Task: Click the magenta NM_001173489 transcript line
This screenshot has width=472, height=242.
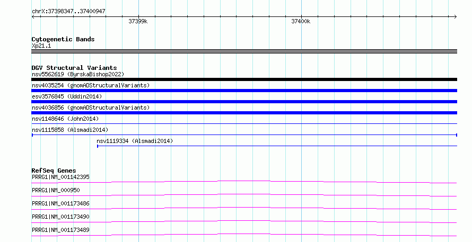Action: coord(244,235)
